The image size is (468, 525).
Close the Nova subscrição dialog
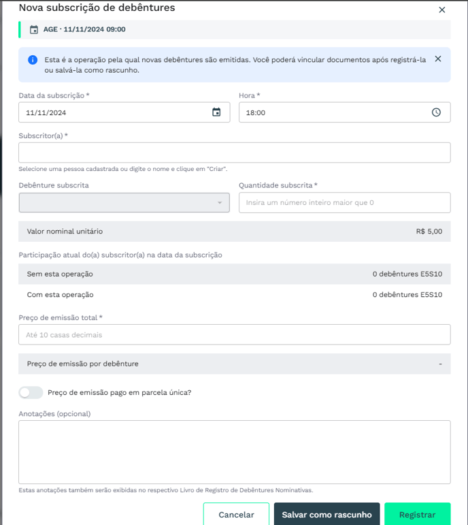pyautogui.click(x=441, y=10)
